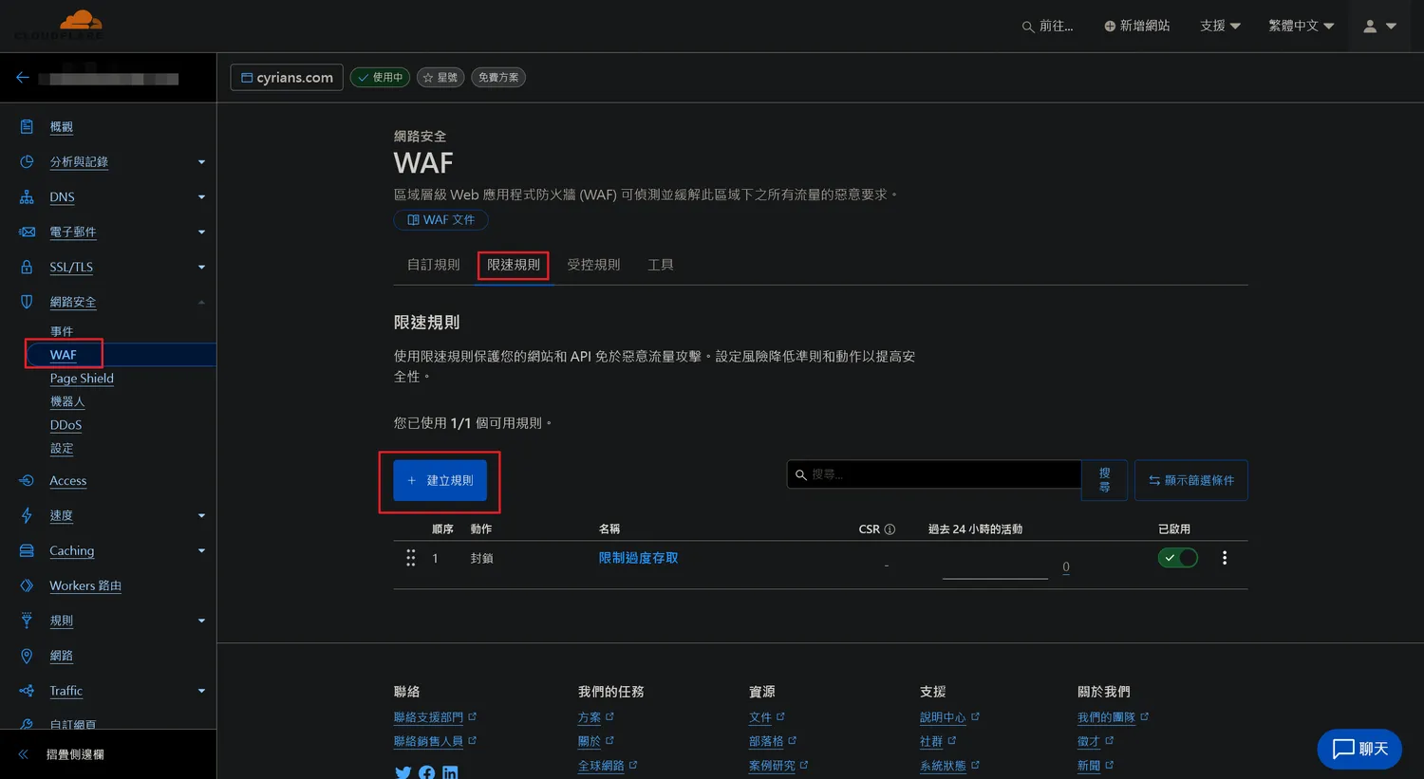
Task: Click the back arrow in sidebar
Action: (x=23, y=78)
